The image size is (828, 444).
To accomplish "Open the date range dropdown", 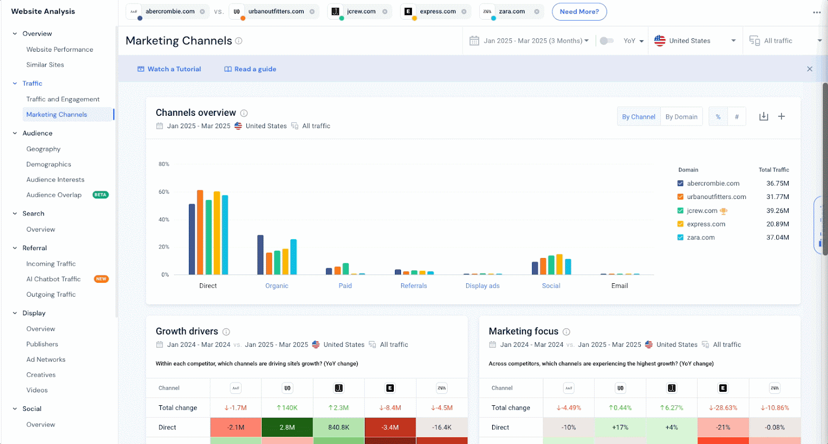I will pyautogui.click(x=529, y=41).
